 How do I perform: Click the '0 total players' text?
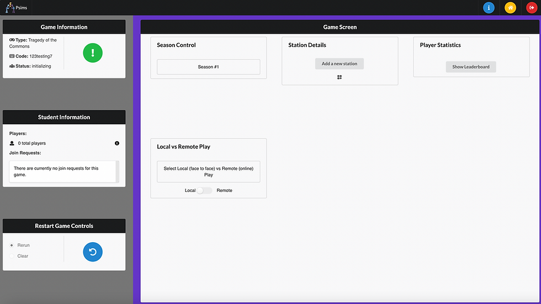pos(32,143)
